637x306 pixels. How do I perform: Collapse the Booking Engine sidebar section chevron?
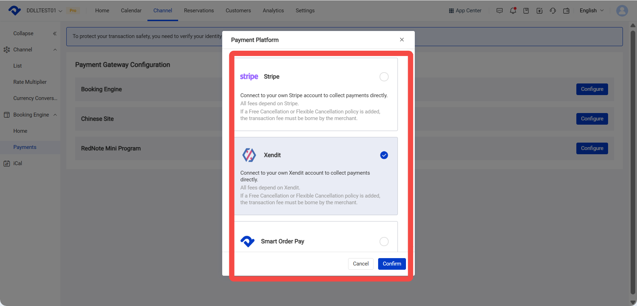tap(55, 115)
